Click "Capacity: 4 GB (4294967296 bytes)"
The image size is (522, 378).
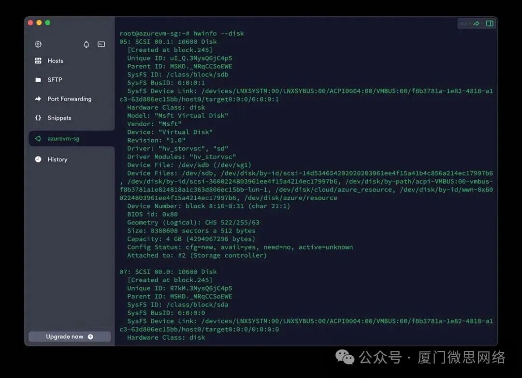pos(191,239)
